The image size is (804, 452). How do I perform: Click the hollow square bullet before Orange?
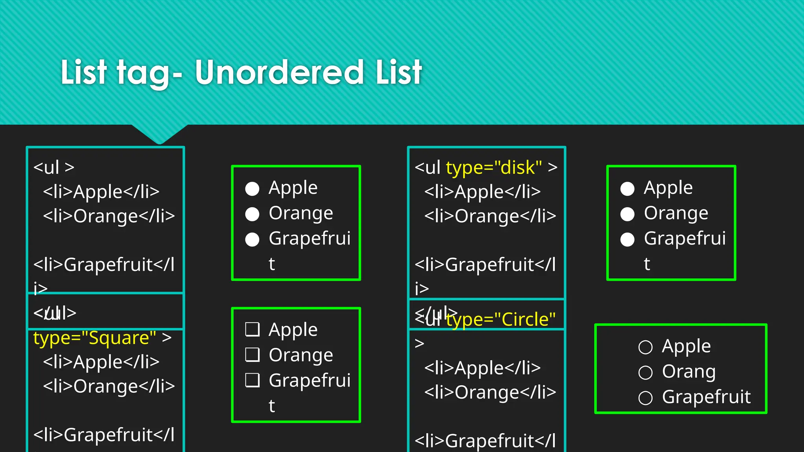(252, 355)
